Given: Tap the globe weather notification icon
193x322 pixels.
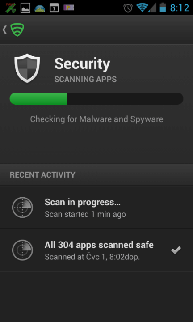Looking at the screenshot, I should coord(40,8).
